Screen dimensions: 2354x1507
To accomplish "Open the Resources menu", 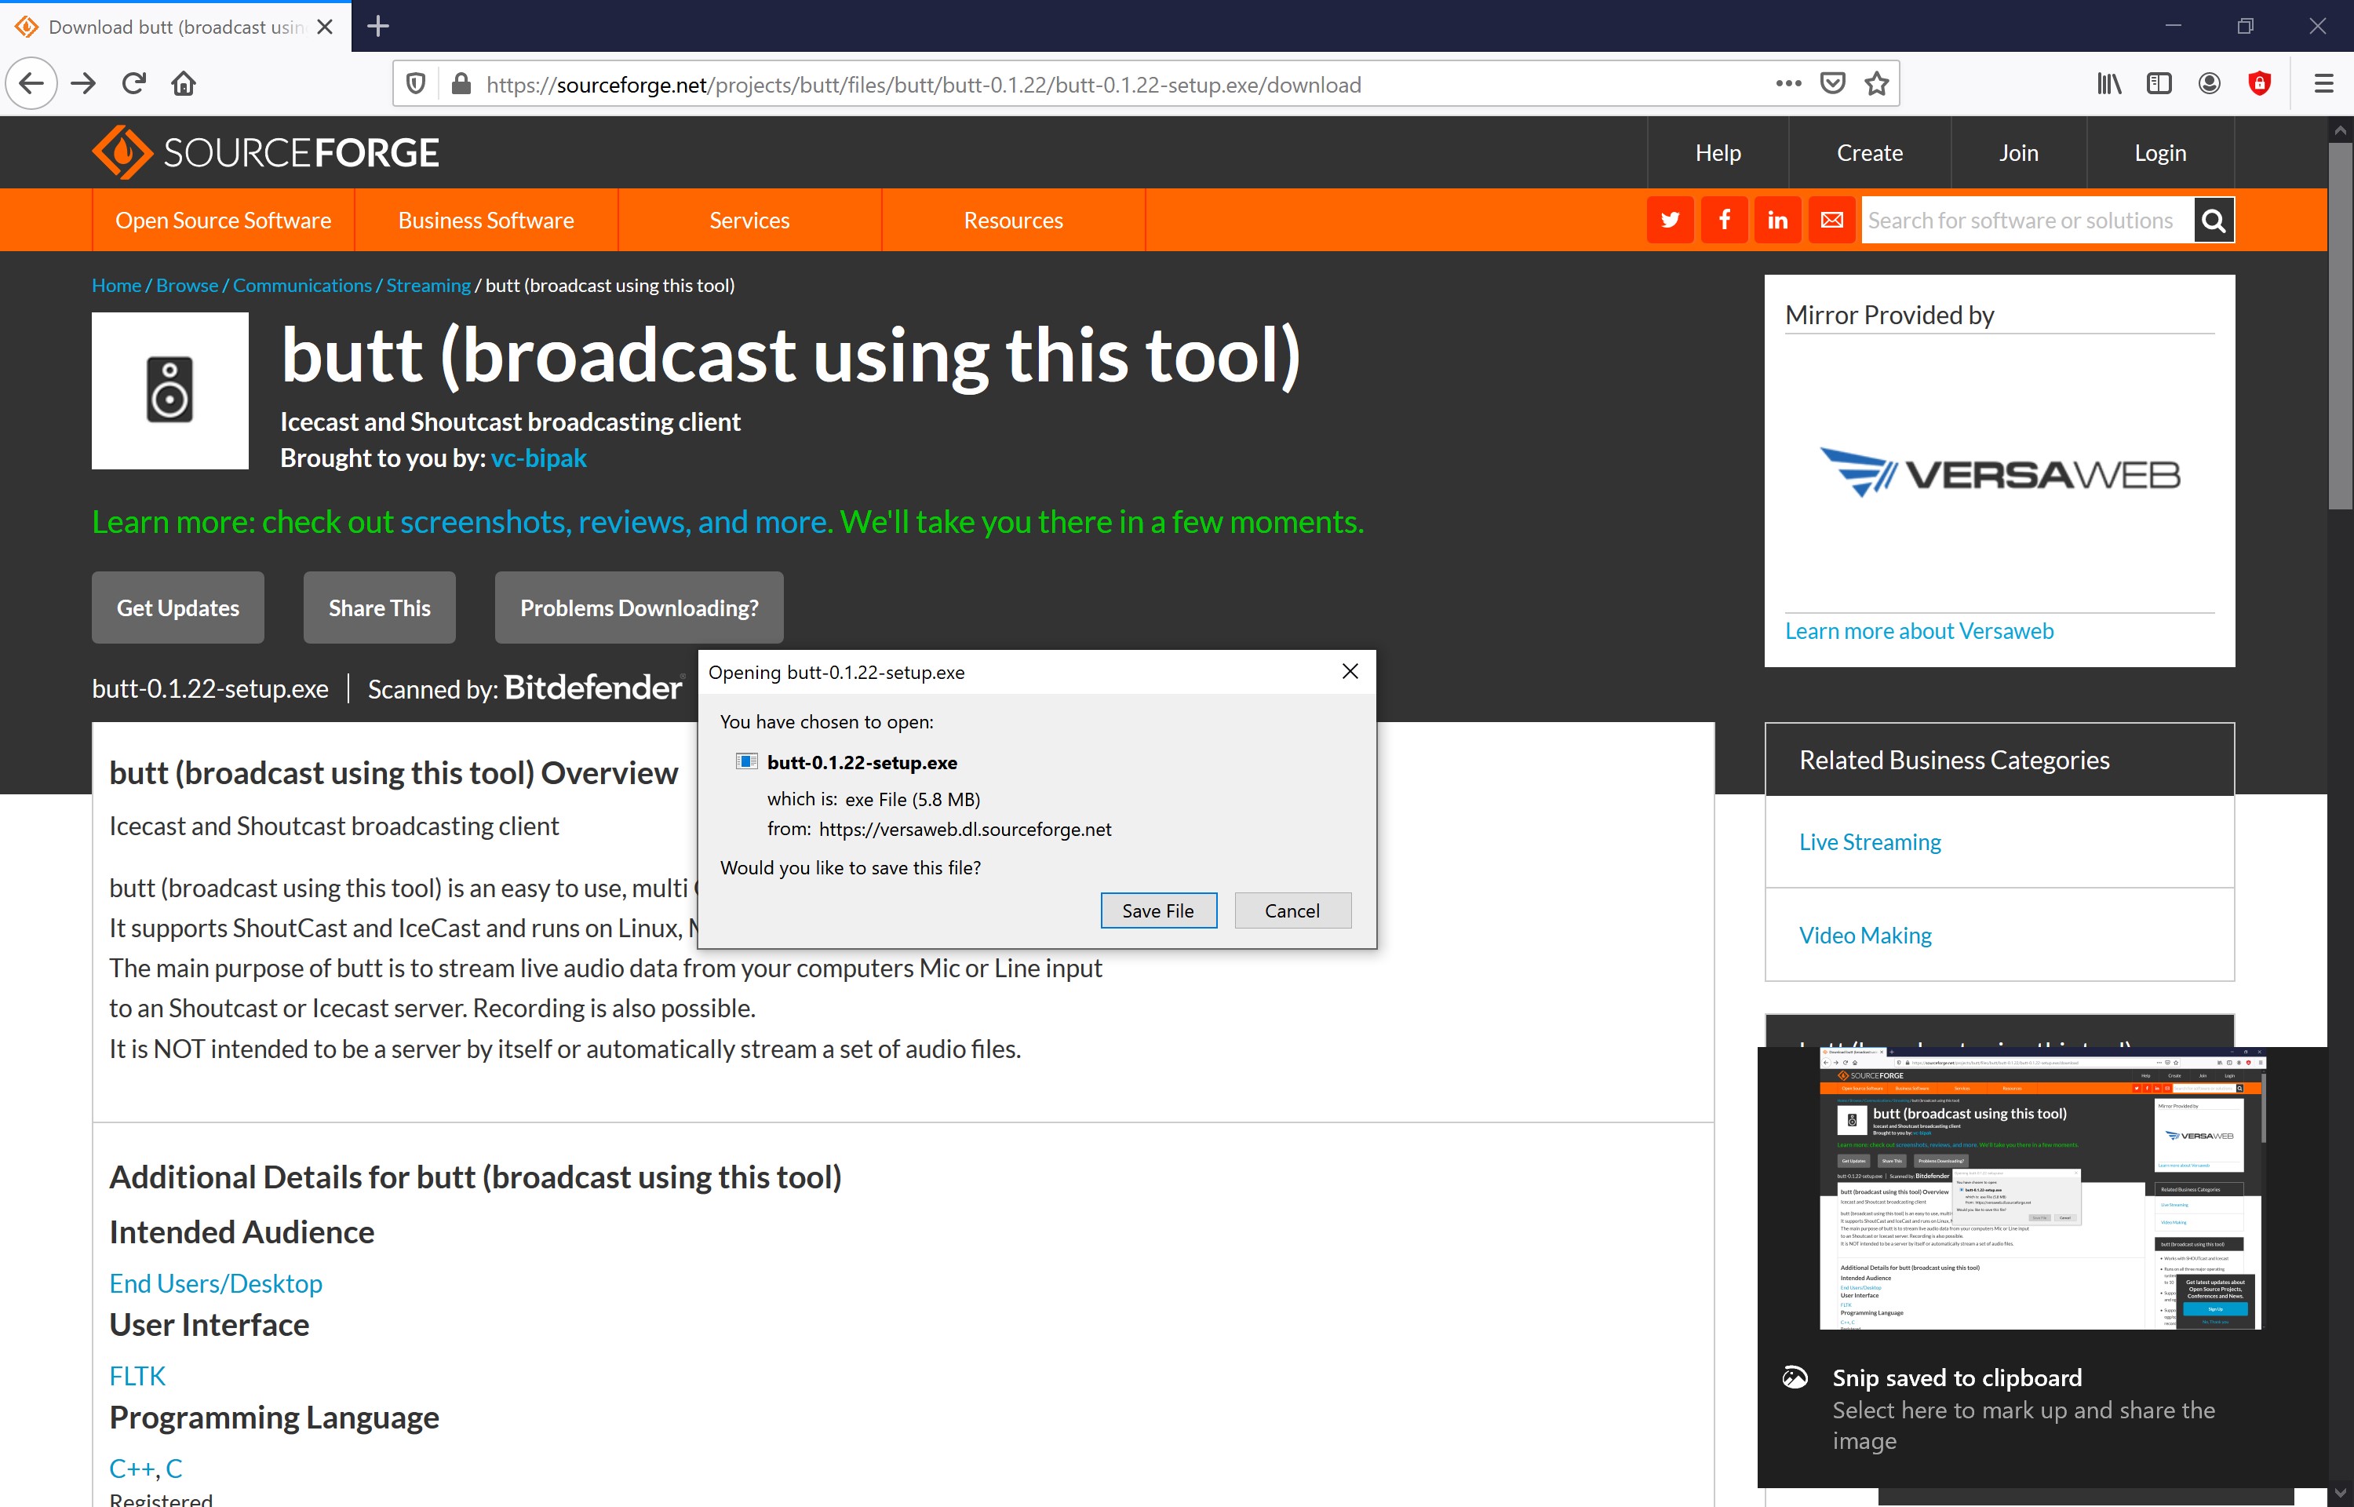I will point(1013,221).
